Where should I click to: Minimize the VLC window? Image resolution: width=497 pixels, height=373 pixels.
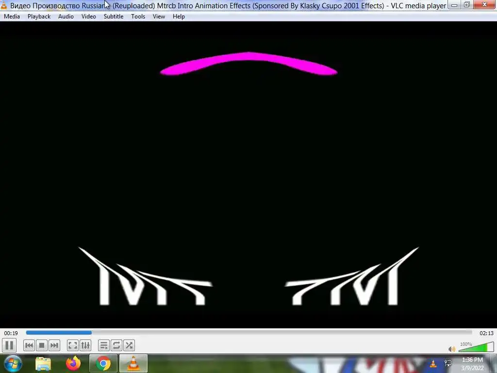click(x=454, y=5)
